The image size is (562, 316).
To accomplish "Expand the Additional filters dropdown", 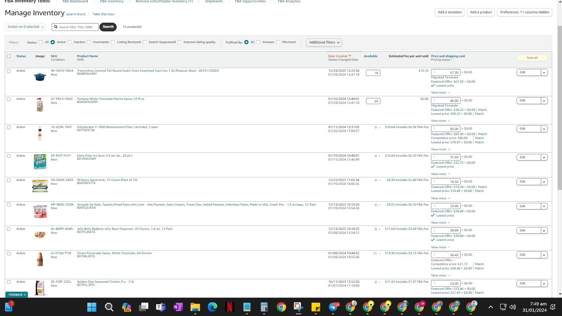I will (x=324, y=42).
